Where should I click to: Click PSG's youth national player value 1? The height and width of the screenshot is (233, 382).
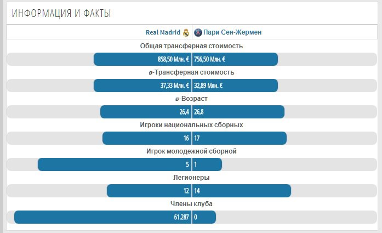196,164
